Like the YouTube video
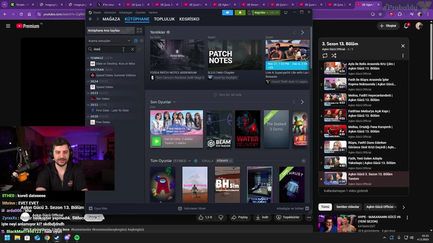The width and height of the screenshot is (433, 243). pos(205,217)
